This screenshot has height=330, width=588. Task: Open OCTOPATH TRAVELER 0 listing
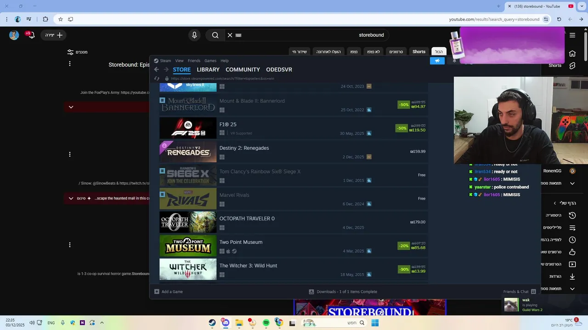pyautogui.click(x=294, y=222)
